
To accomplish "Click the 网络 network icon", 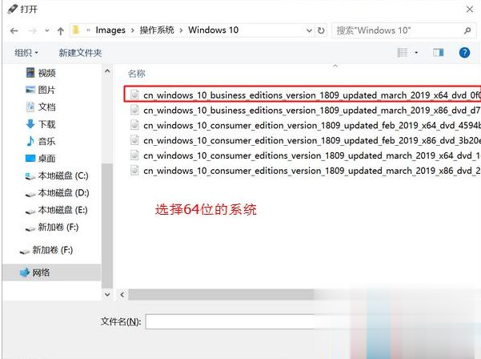I will pyautogui.click(x=25, y=272).
